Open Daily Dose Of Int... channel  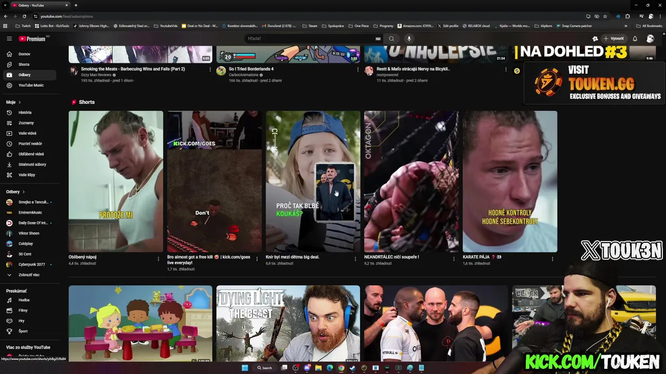point(30,223)
